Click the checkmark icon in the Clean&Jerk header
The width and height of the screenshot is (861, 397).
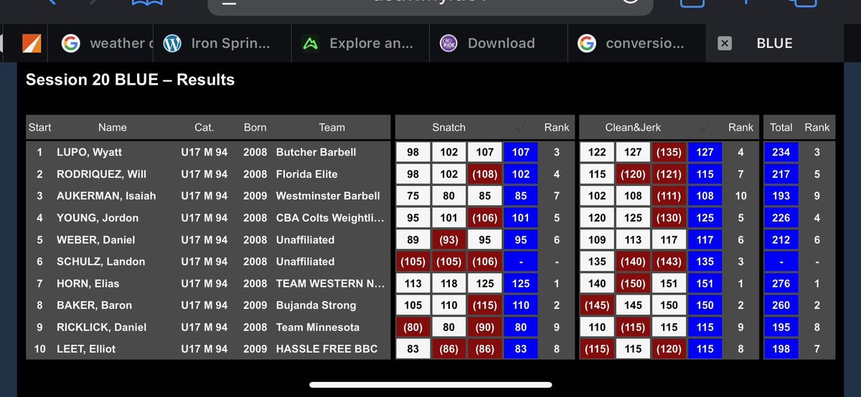click(705, 128)
